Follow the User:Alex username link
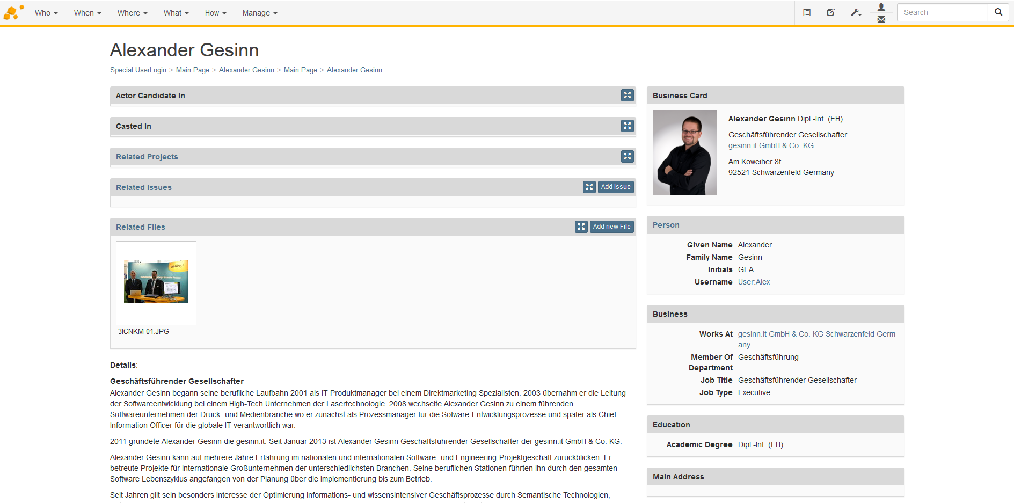 click(754, 282)
